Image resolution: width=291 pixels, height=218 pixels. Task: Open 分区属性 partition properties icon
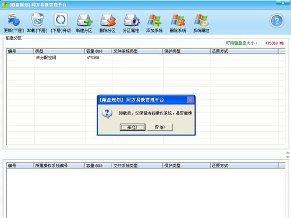tap(132, 20)
